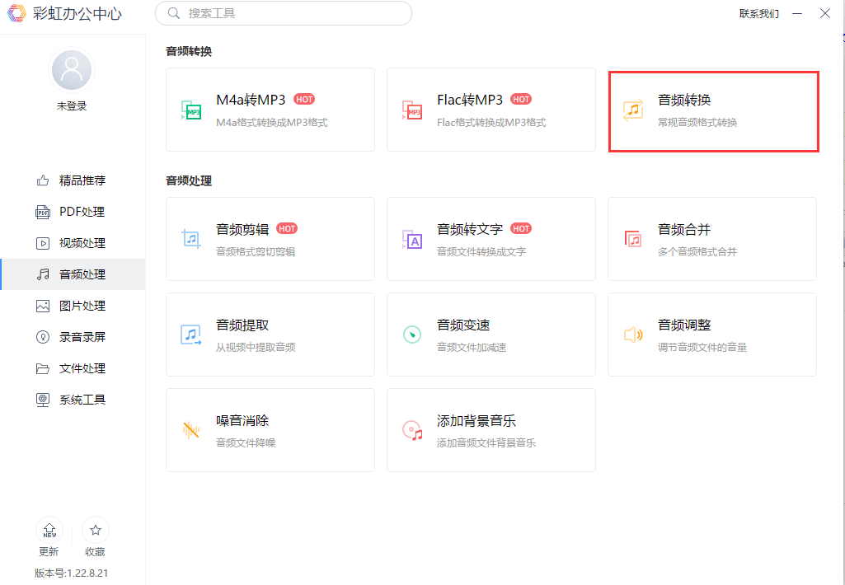This screenshot has width=845, height=585.
Task: Open the 噪音消除 noise removal icon
Action: pos(190,430)
